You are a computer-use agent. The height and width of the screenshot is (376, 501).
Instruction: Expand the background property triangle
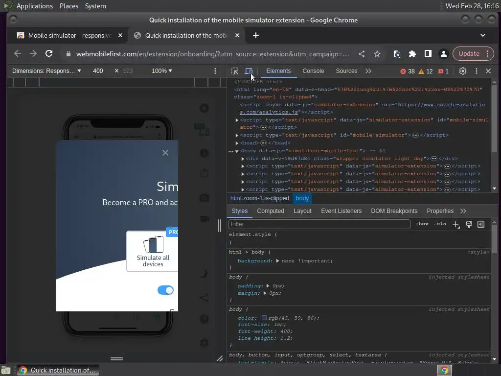tap(277, 260)
